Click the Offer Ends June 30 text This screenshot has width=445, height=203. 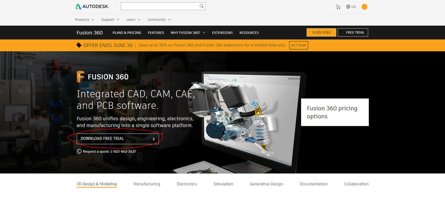click(x=108, y=45)
